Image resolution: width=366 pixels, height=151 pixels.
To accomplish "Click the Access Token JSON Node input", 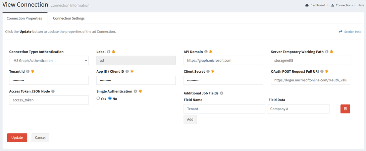I will pos(49,100).
